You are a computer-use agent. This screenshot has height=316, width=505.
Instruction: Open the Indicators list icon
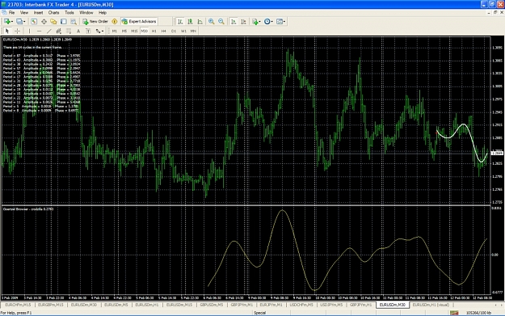click(255, 22)
